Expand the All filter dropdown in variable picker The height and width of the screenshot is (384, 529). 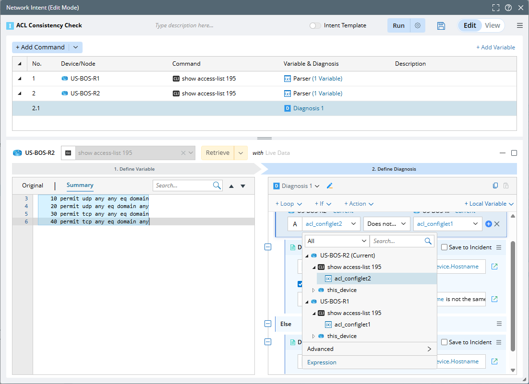coord(336,241)
